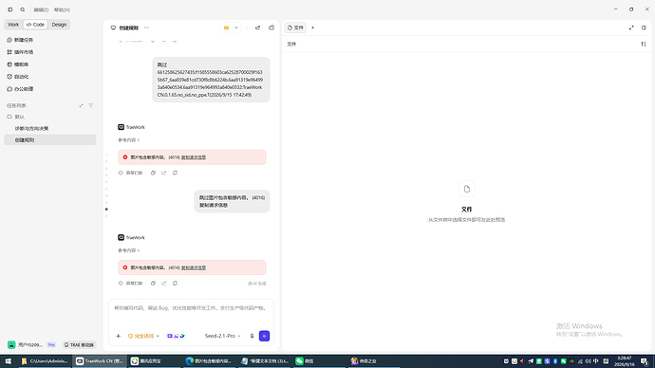Click the expand panel icon top right
This screenshot has height=368, width=655.
[631, 28]
